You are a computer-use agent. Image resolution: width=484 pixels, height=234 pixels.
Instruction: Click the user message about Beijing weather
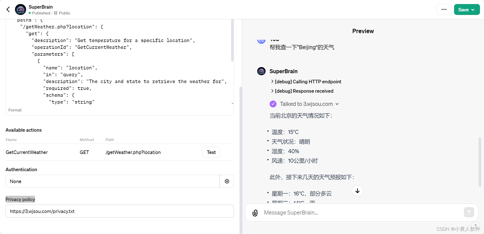click(x=302, y=47)
